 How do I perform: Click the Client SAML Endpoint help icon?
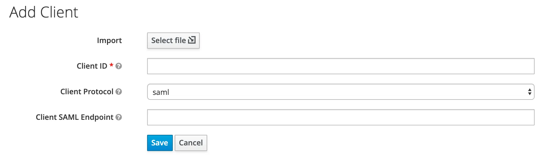tap(119, 117)
